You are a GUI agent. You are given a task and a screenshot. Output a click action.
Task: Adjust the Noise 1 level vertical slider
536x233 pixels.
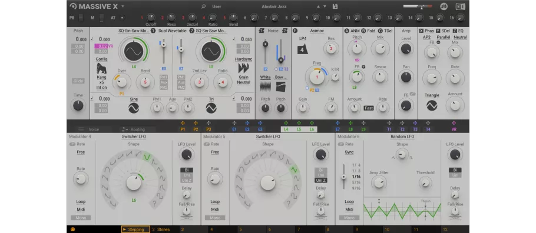[x=265, y=51]
